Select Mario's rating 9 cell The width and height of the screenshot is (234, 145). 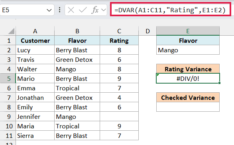pos(119,78)
